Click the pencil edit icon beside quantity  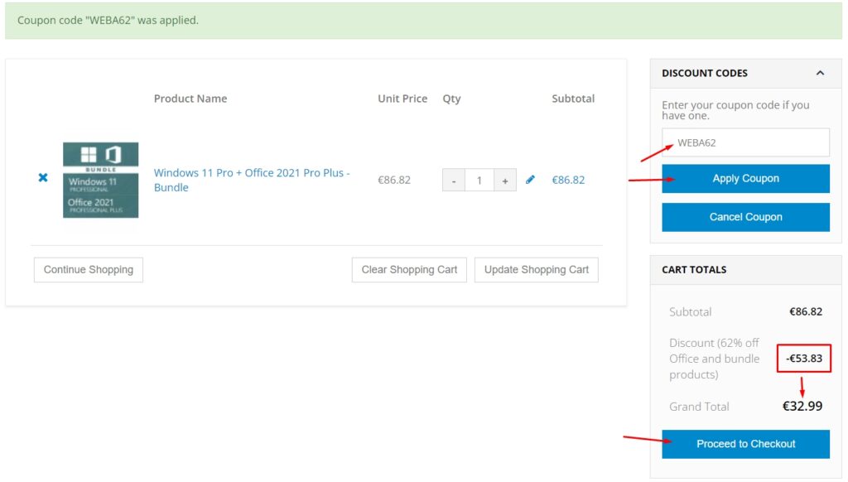530,180
